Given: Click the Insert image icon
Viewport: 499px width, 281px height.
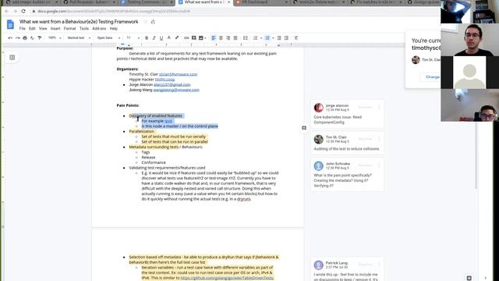Looking at the screenshot, I should coord(201,38).
